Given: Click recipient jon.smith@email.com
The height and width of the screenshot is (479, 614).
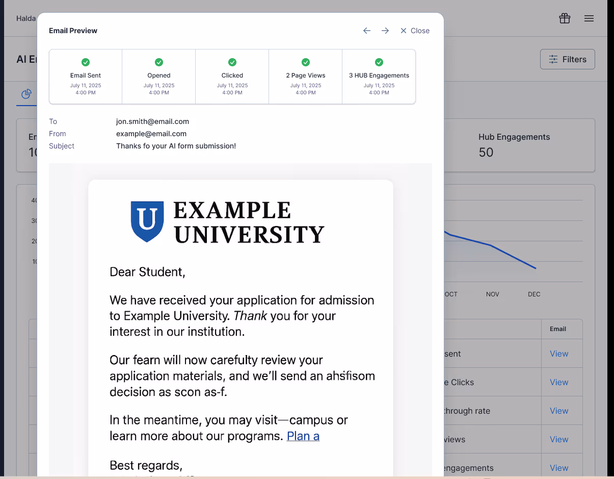Looking at the screenshot, I should 152,121.
